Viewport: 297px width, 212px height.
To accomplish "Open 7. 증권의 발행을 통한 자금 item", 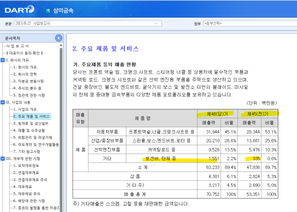I will 36,208.
